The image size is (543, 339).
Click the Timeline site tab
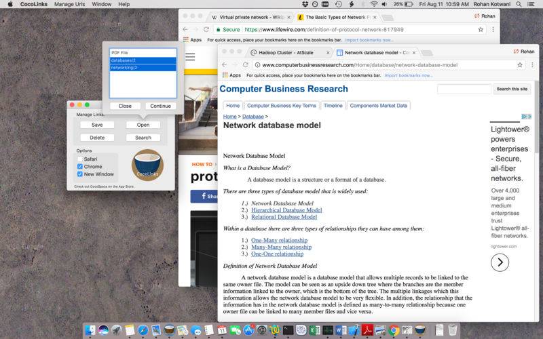coord(333,106)
